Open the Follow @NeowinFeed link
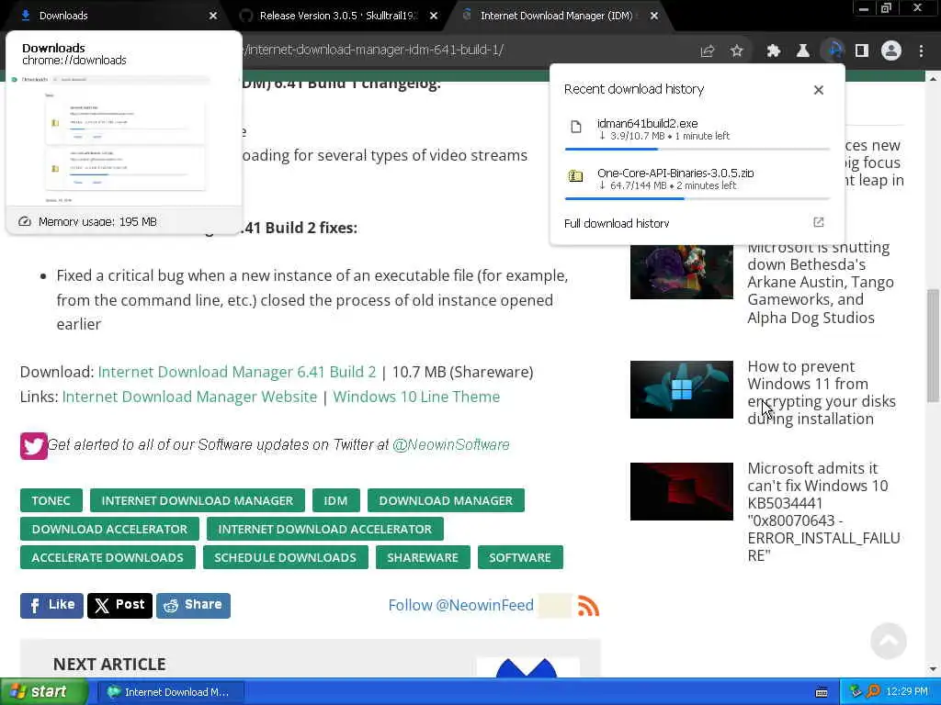941x705 pixels. (461, 606)
